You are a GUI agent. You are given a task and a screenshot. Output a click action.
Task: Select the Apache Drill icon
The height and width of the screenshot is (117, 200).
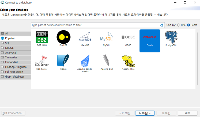tap(107, 61)
